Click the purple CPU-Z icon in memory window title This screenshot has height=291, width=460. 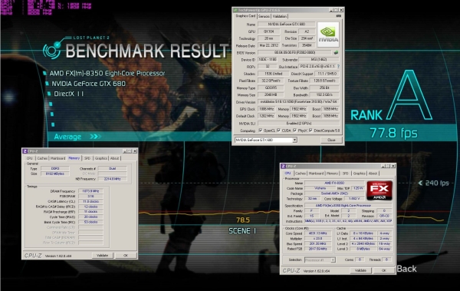(x=25, y=151)
